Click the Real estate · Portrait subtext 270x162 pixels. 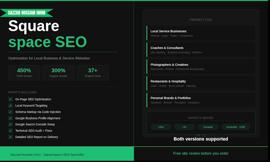click(177, 69)
